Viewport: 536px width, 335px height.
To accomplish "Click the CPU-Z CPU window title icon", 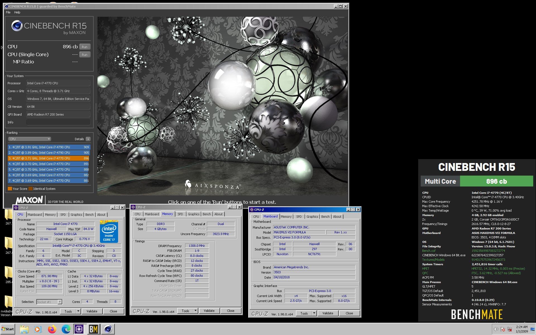I will click(x=16, y=208).
